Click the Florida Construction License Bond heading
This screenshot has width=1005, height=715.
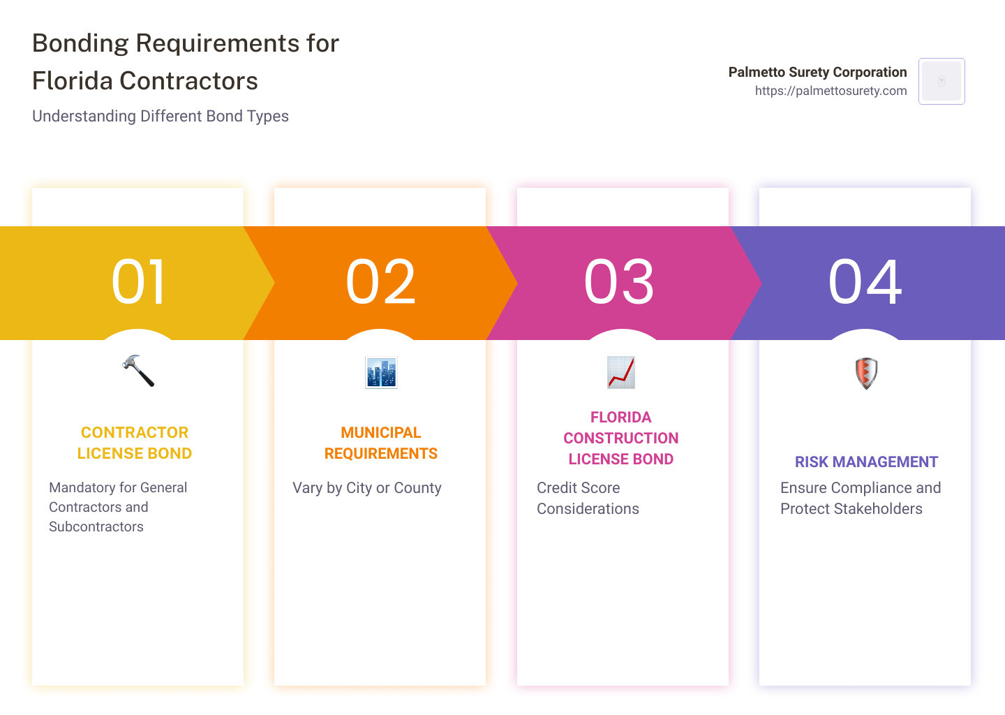(x=620, y=438)
